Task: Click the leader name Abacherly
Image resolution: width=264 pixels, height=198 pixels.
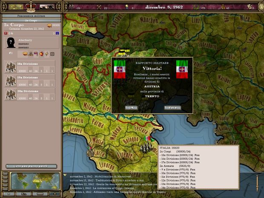Action: 25,40
